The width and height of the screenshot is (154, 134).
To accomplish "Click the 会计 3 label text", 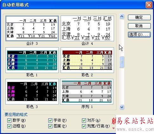I will coord(32,44).
